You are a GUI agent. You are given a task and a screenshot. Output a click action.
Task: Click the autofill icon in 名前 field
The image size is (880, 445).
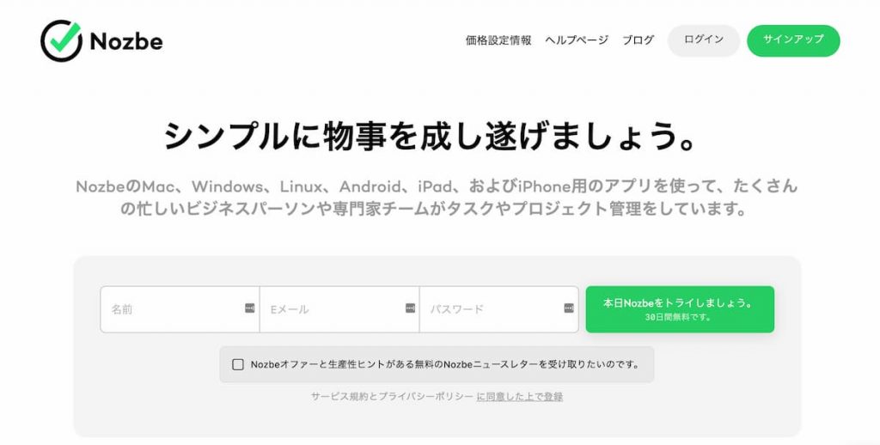point(250,308)
